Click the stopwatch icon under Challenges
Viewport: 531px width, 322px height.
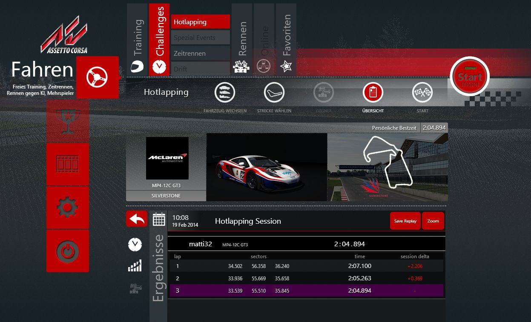tap(159, 66)
